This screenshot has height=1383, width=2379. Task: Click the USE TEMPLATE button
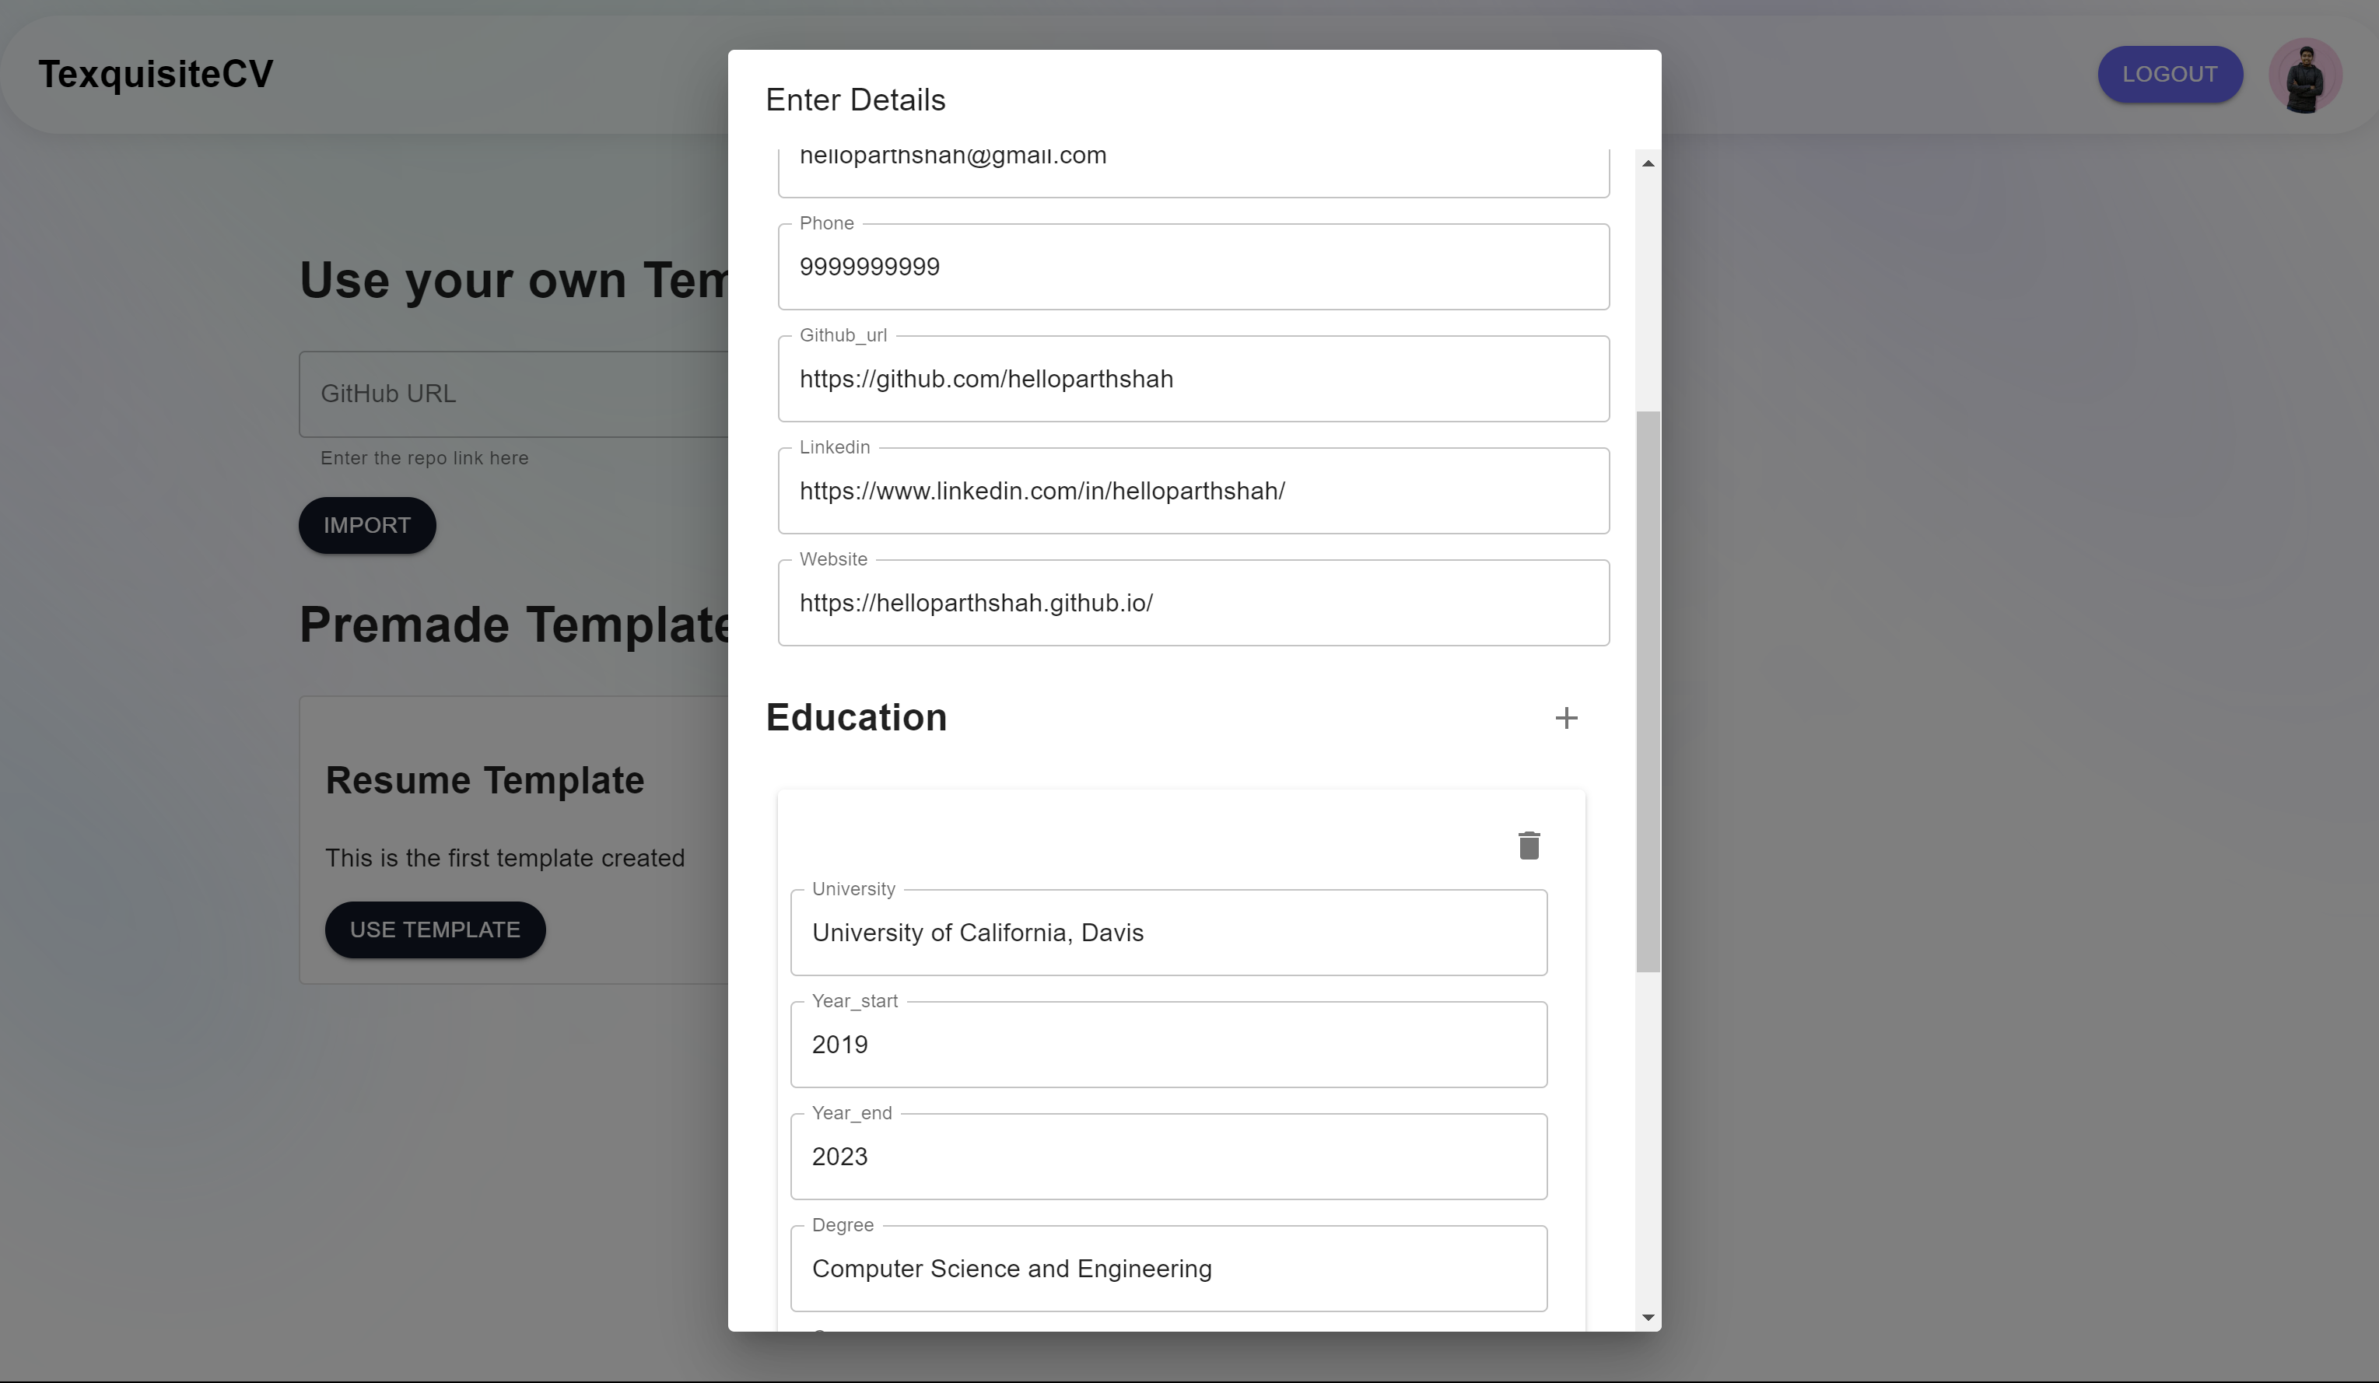pos(435,930)
